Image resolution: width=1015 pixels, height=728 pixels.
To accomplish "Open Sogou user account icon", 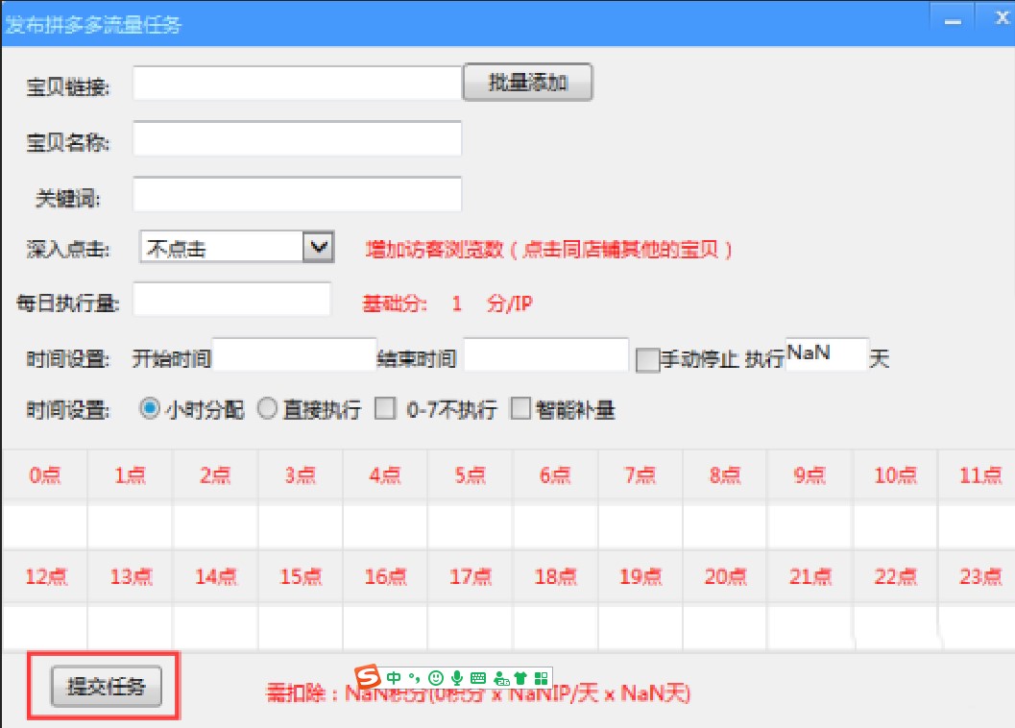I will (501, 678).
